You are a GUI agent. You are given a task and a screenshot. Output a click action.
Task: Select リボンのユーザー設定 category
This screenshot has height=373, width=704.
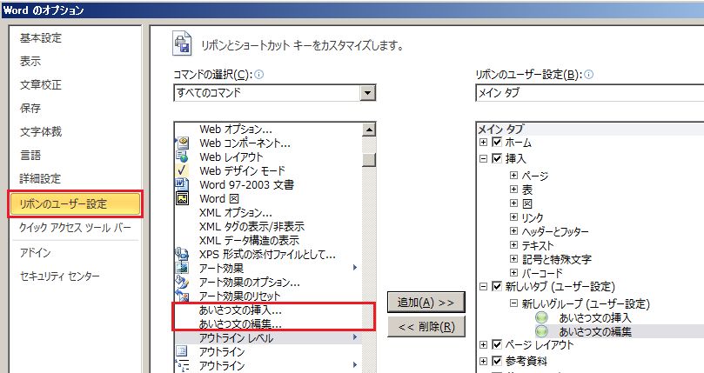75,203
